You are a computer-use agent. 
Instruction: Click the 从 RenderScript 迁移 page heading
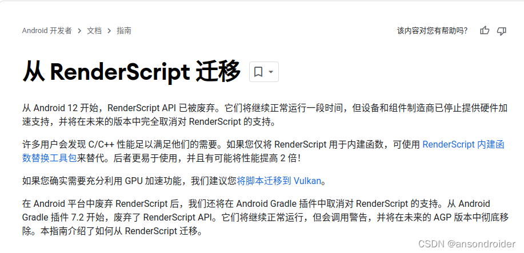(x=131, y=71)
